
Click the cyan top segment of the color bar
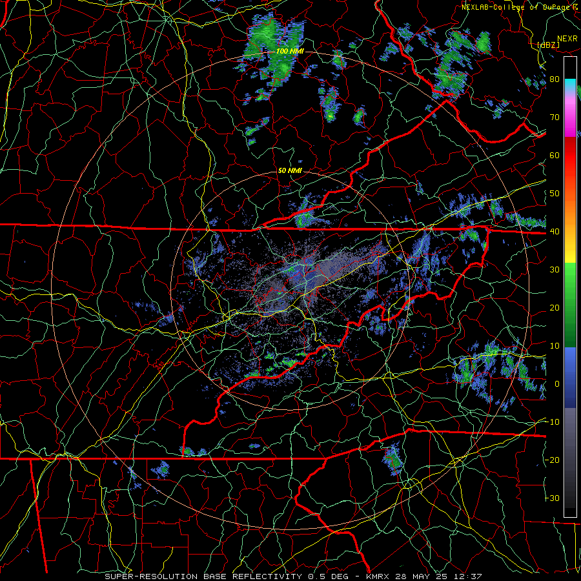point(570,85)
